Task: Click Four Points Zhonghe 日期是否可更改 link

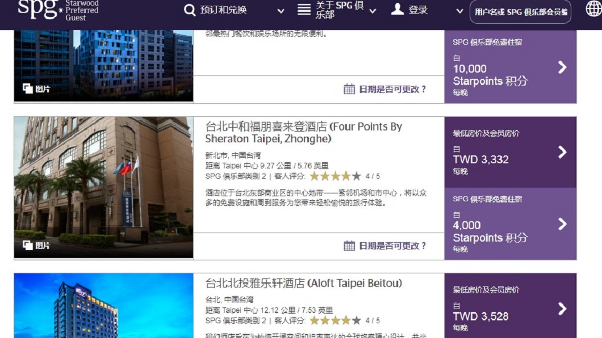Action: pos(392,246)
